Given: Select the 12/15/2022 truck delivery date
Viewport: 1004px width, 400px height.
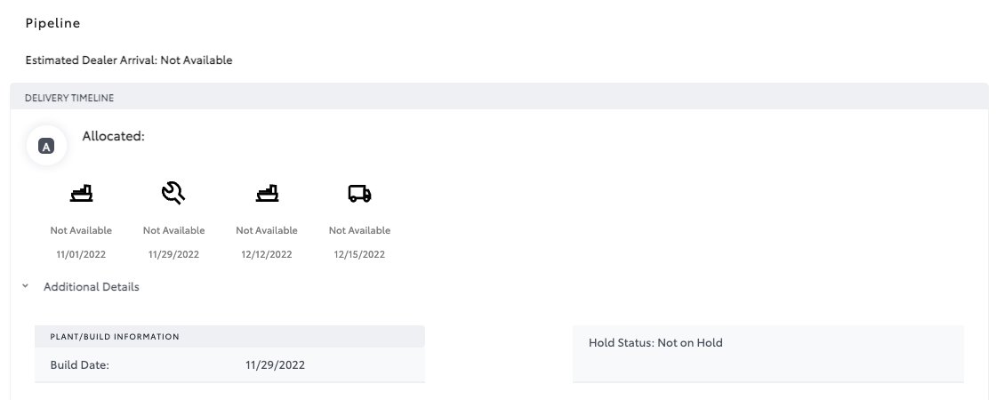Looking at the screenshot, I should [x=360, y=254].
